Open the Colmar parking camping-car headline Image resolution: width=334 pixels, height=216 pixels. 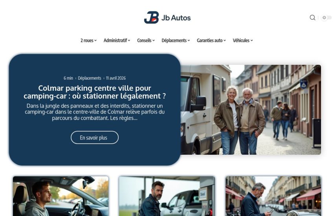(x=95, y=92)
